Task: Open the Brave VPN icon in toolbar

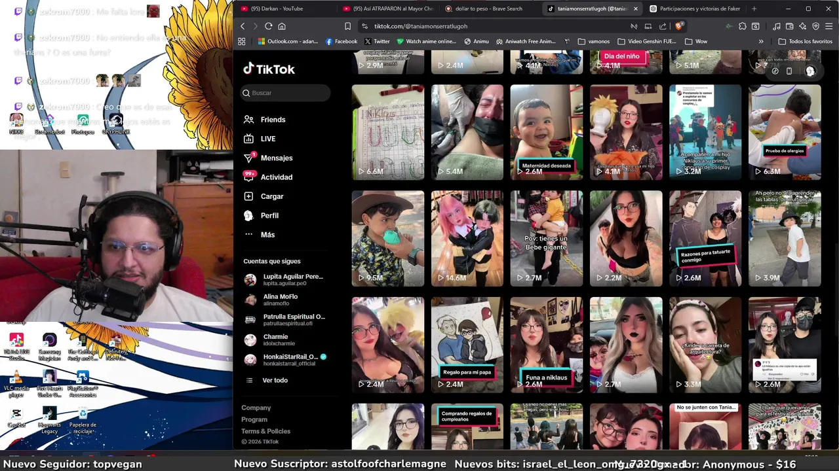Action: [815, 26]
